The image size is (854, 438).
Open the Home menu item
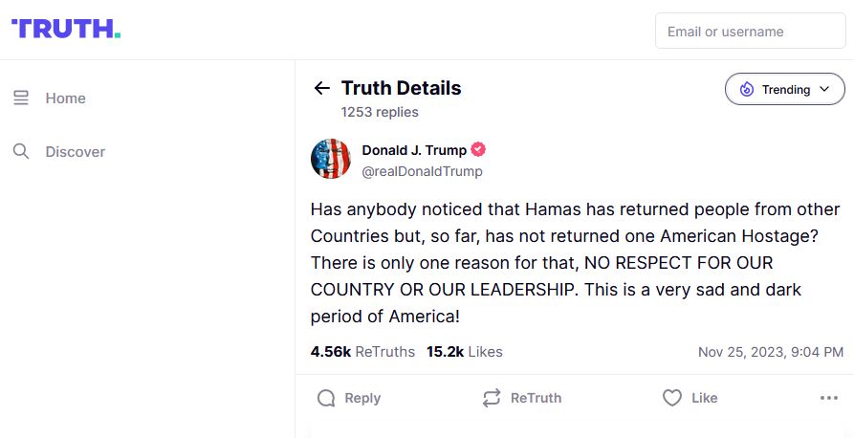(x=65, y=99)
